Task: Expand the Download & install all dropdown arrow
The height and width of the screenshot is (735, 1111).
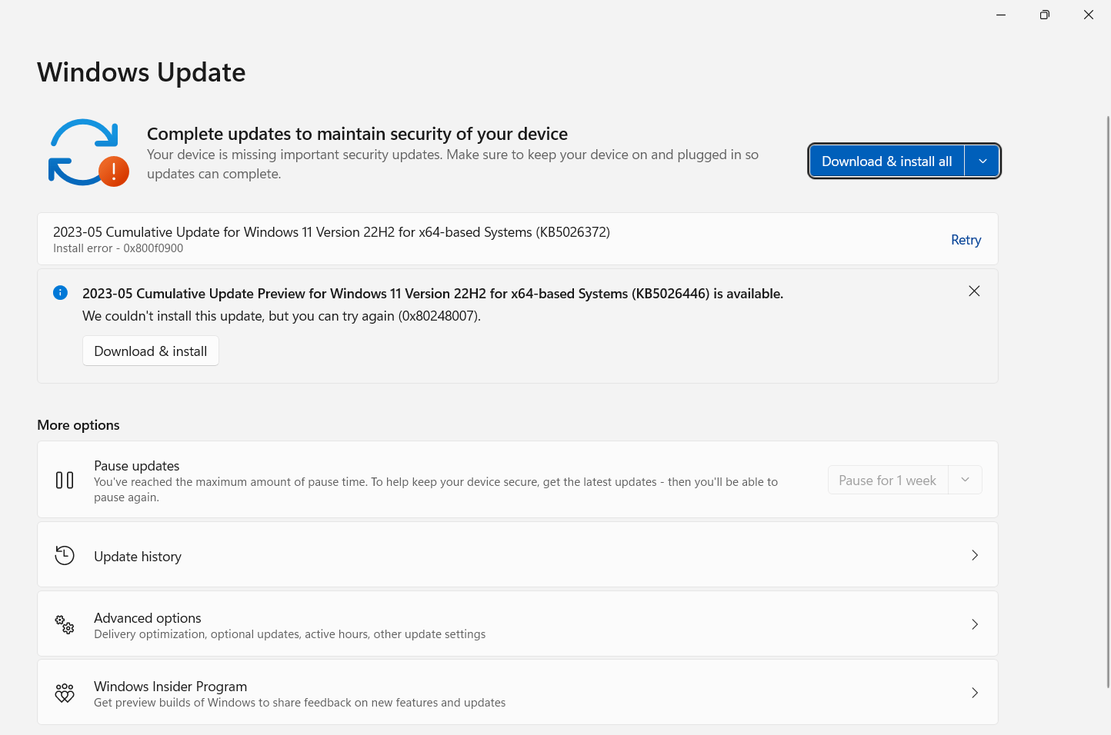Action: coord(983,161)
